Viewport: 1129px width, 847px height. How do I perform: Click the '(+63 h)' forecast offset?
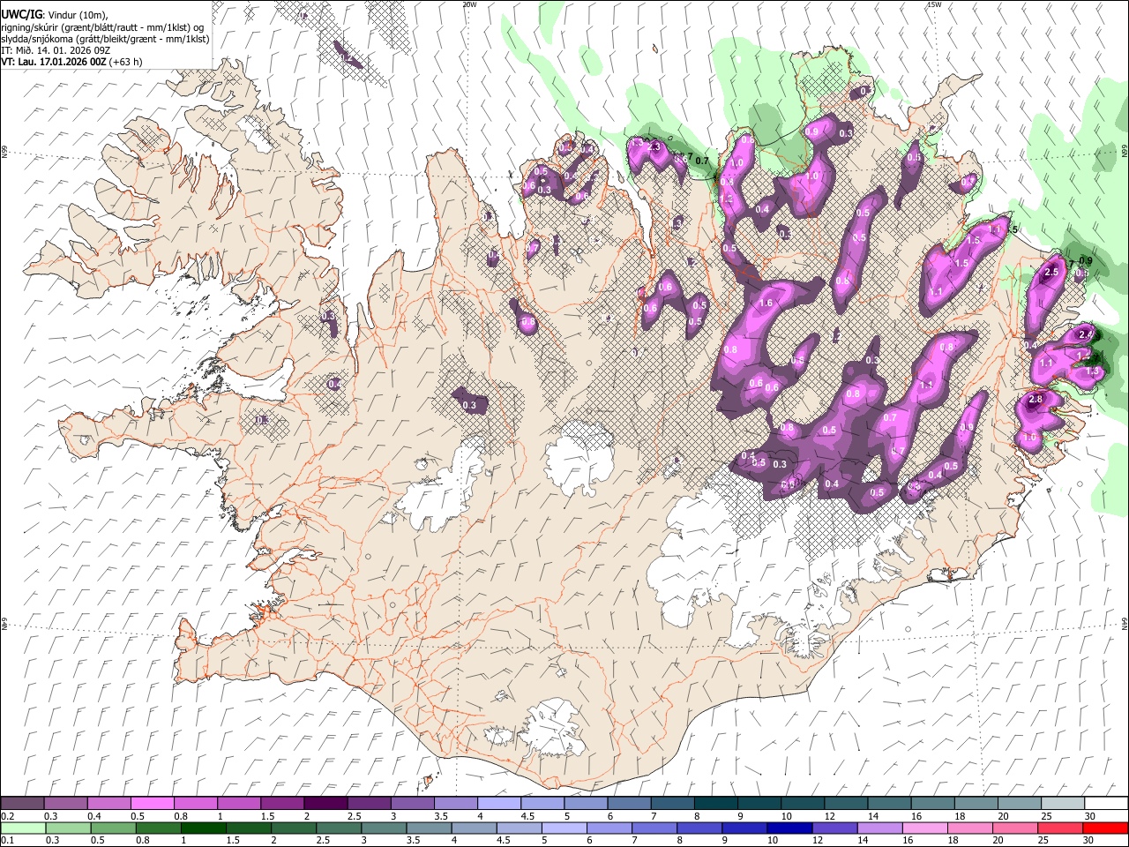[125, 62]
